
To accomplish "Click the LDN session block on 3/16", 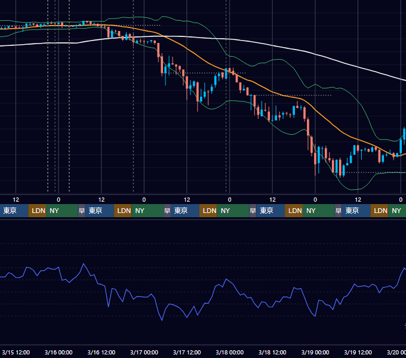I will pyautogui.click(x=123, y=211).
